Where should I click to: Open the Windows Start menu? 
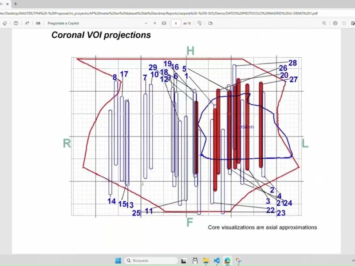(118, 261)
